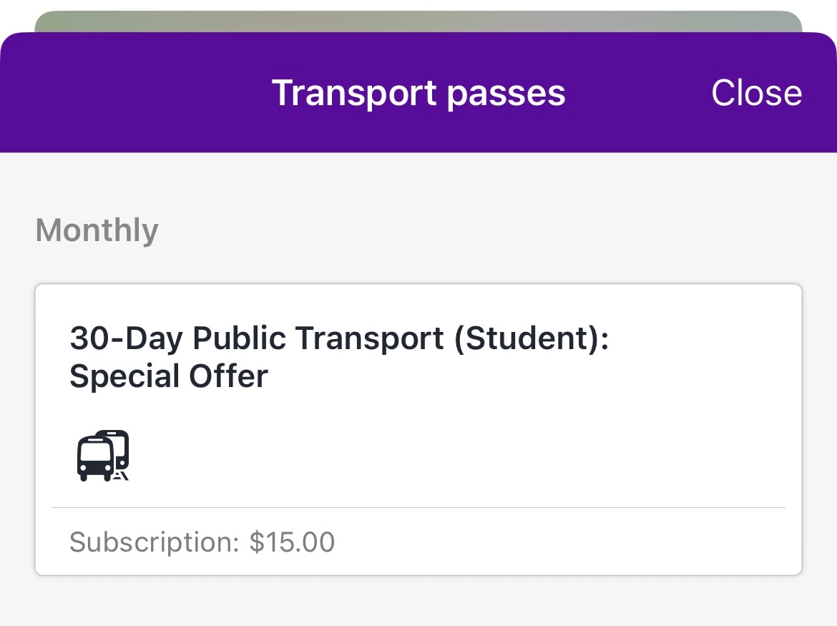This screenshot has height=626, width=837.
Task: Tap the map preview strip above sheet
Action: pyautogui.click(x=418, y=21)
